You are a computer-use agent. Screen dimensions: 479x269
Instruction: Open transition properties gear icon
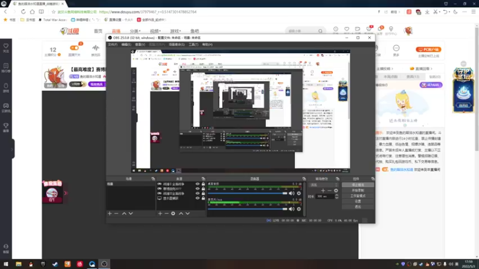336,191
